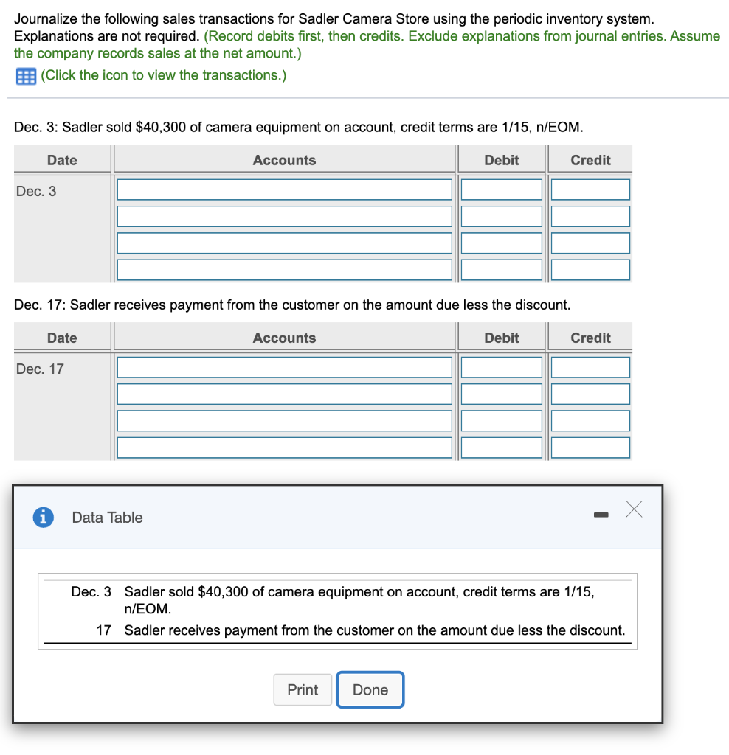Click the transactions data table icon

(27, 76)
